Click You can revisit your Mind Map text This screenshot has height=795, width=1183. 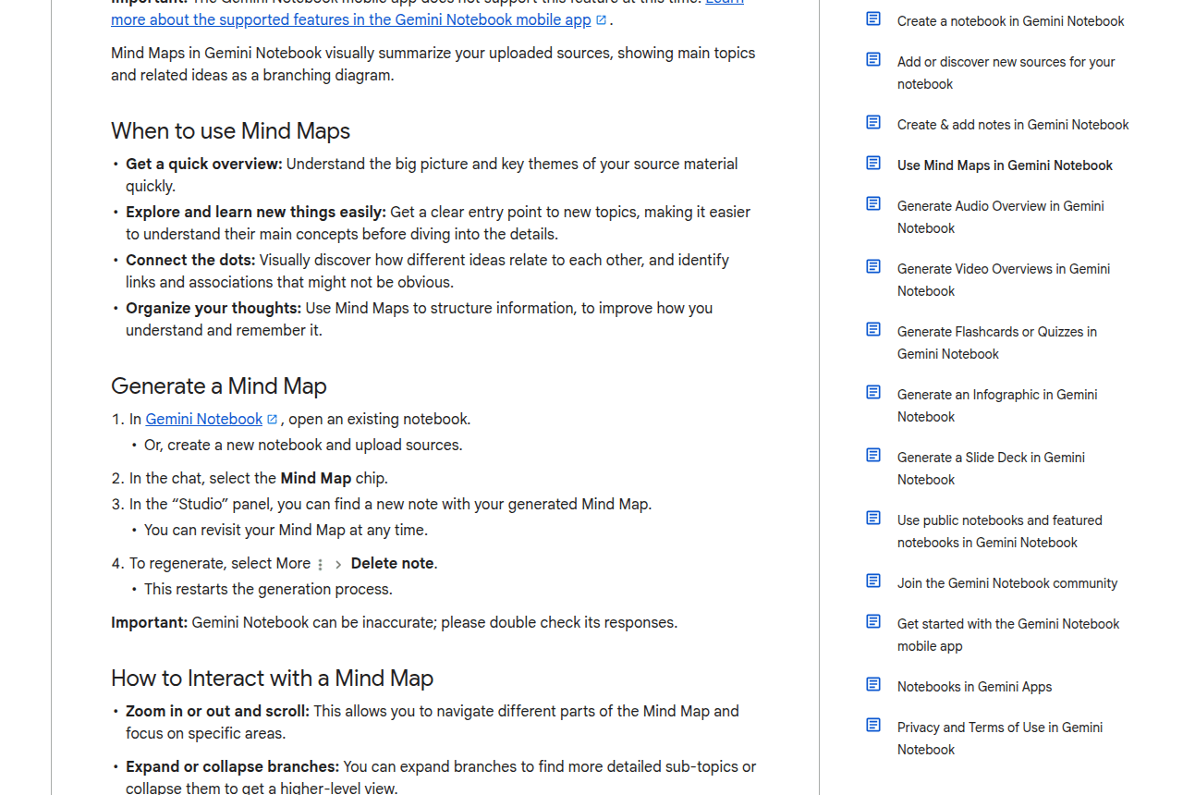[x=286, y=530]
